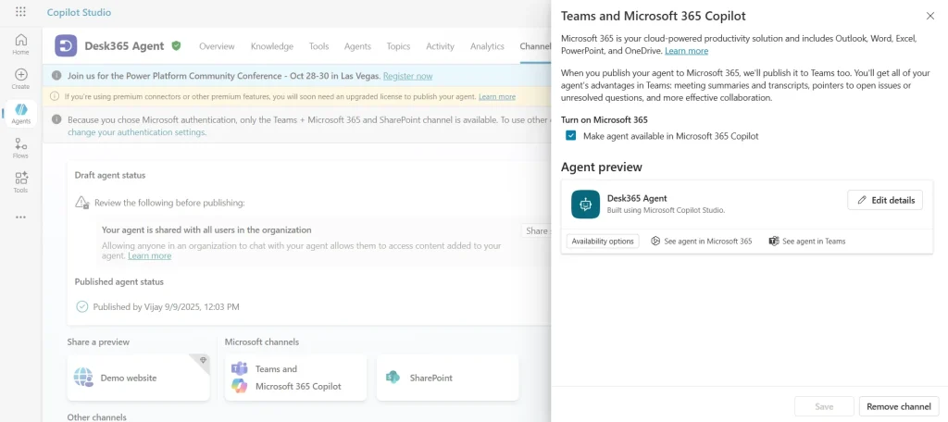Select Agents in the left sidebar

point(20,114)
